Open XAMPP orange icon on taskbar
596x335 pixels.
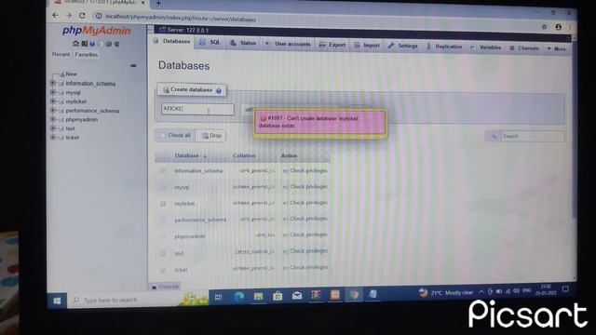(335, 295)
